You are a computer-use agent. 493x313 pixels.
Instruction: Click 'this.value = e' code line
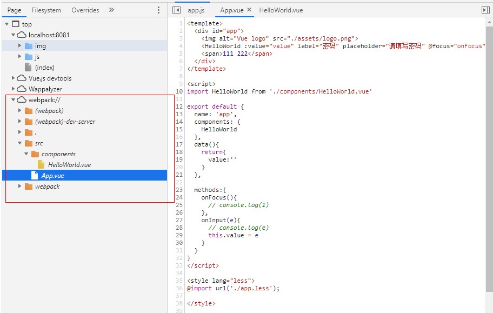[234, 235]
